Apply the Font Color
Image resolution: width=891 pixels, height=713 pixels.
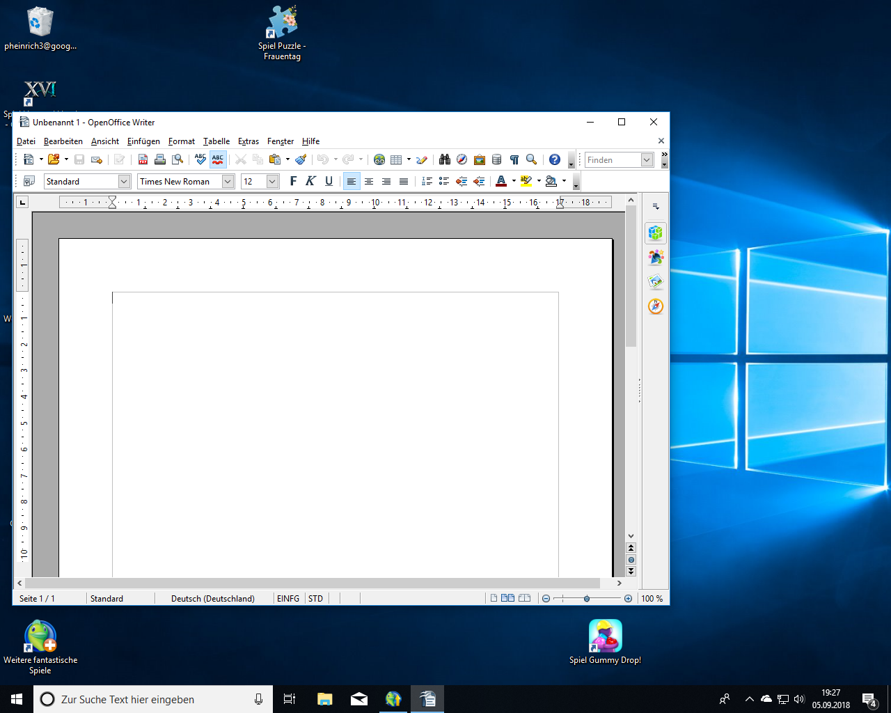pos(501,181)
